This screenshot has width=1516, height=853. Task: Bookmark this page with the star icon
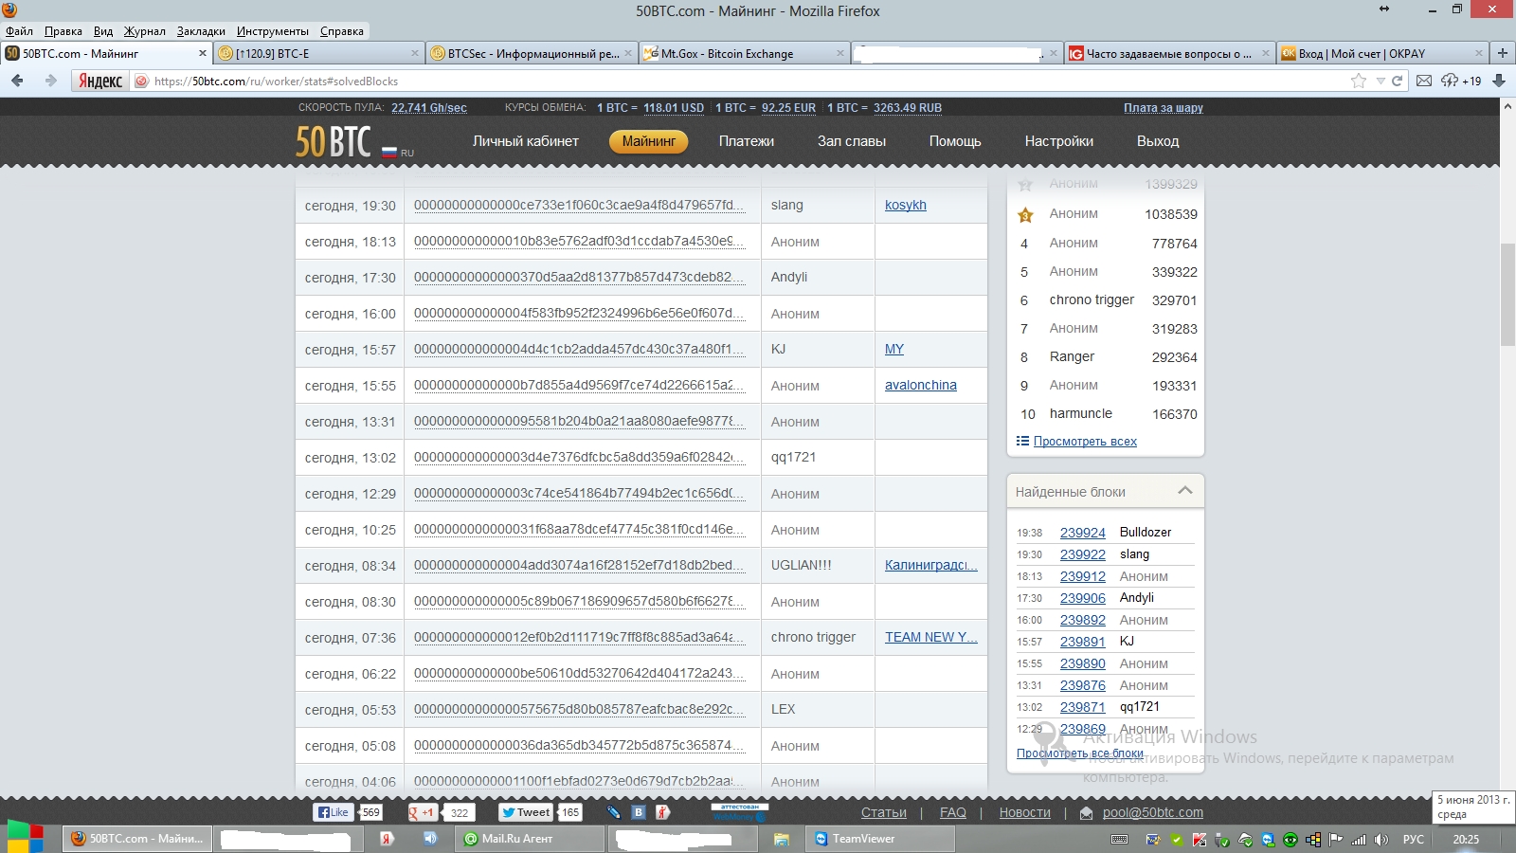click(x=1358, y=81)
